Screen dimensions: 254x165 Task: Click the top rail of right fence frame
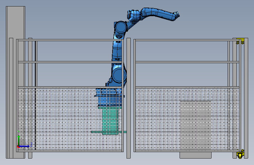[187, 40]
